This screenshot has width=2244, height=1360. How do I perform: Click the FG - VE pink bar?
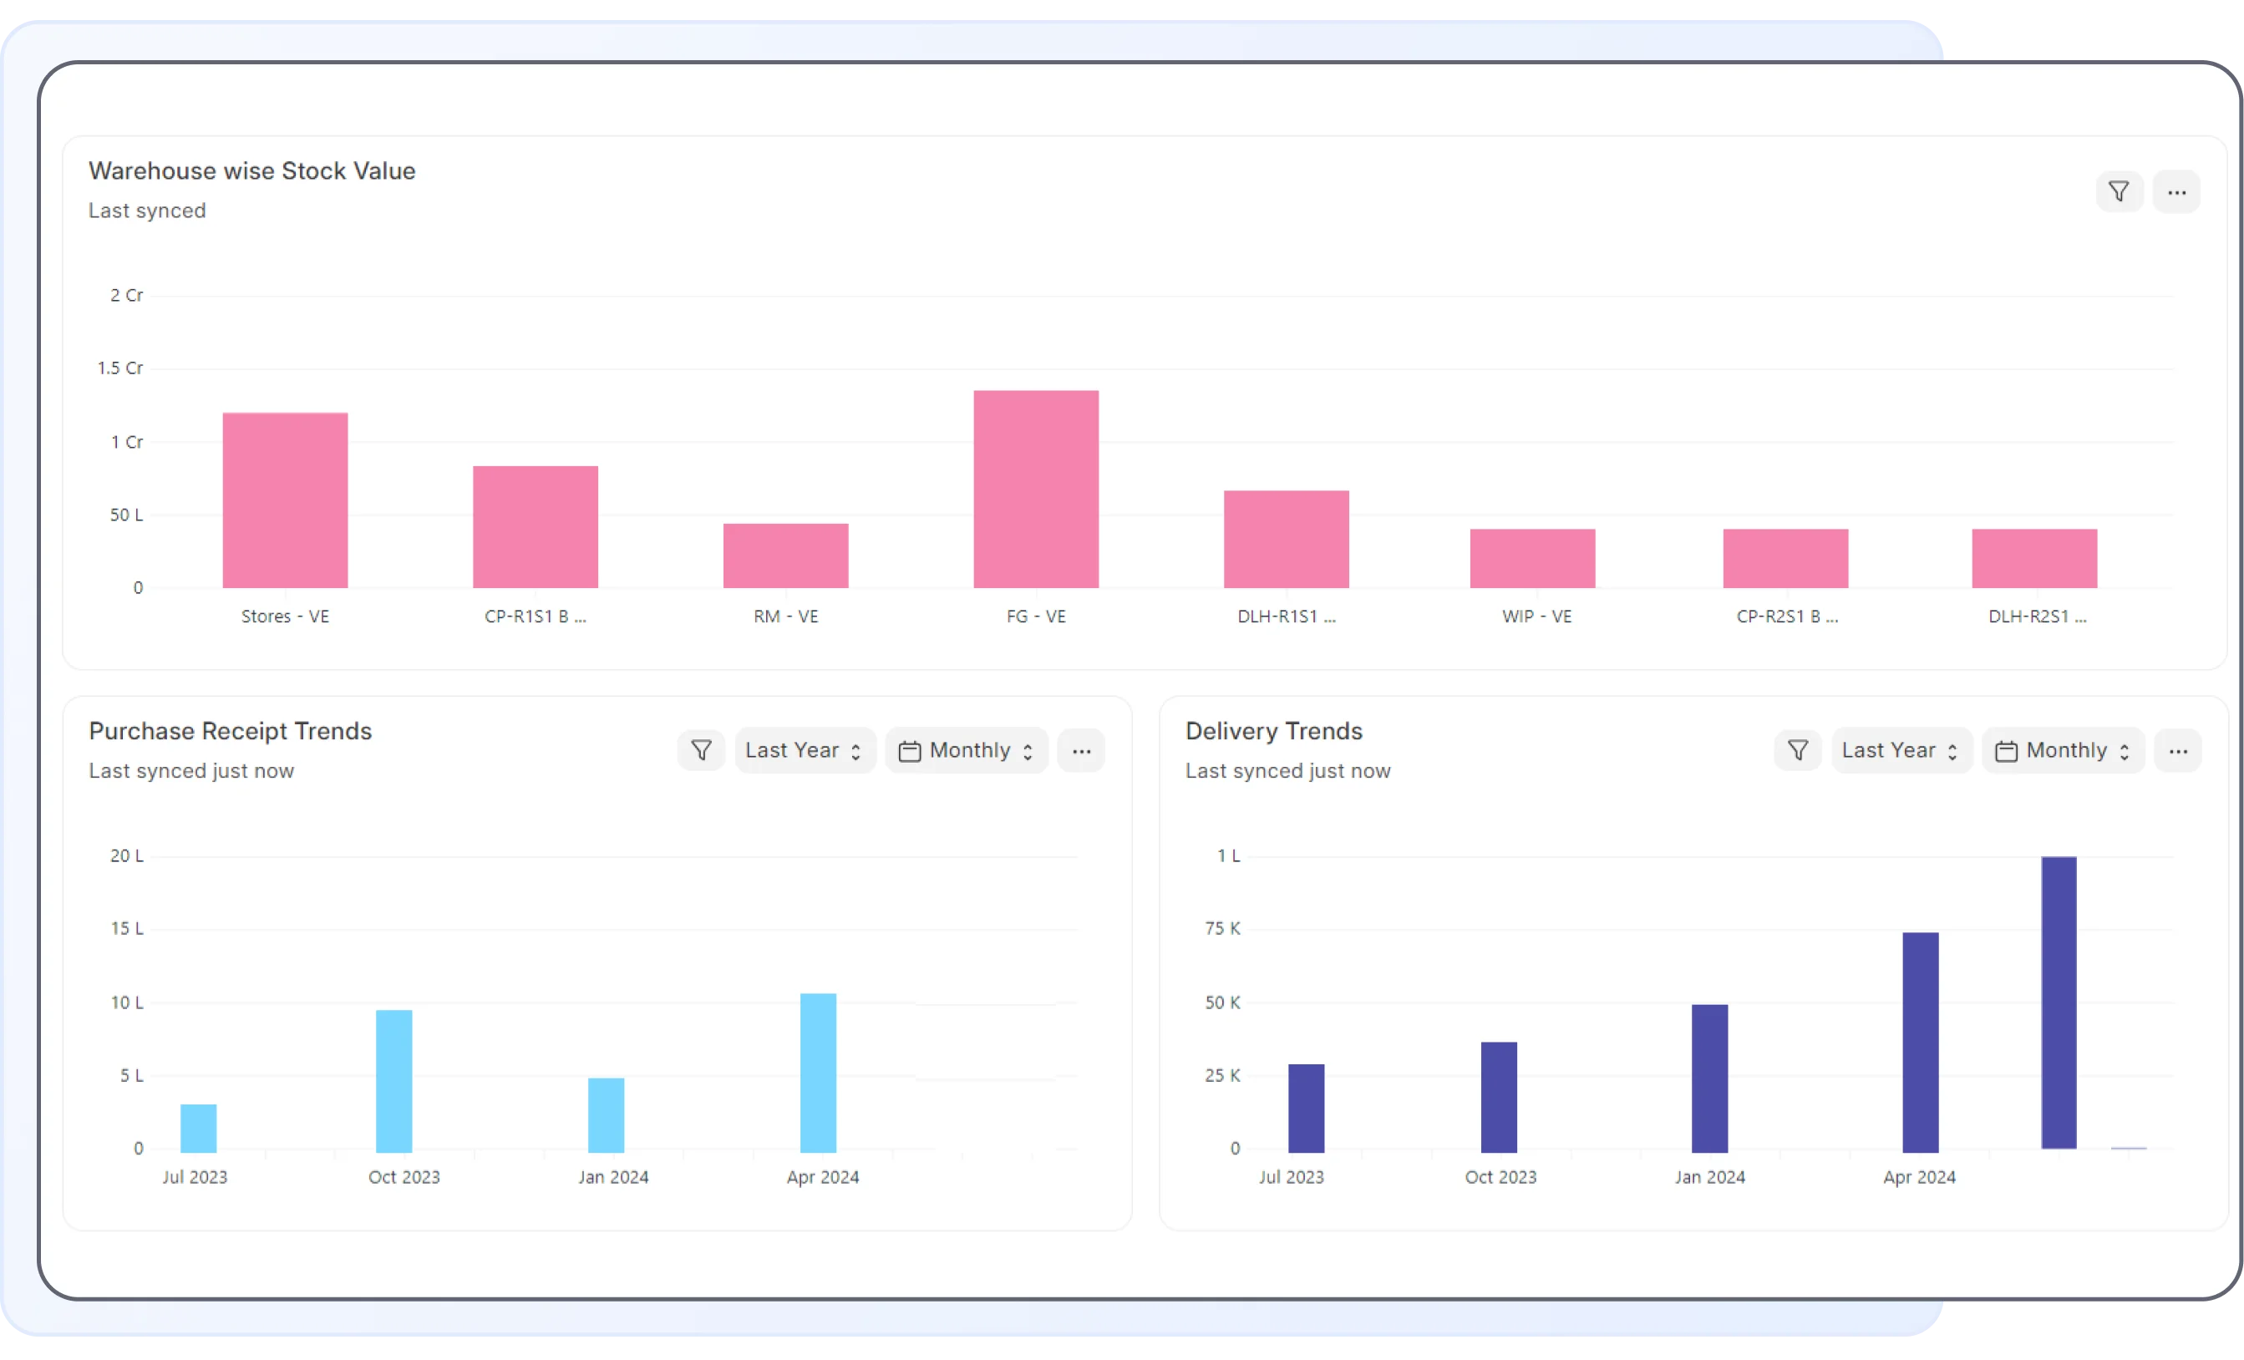1035,490
